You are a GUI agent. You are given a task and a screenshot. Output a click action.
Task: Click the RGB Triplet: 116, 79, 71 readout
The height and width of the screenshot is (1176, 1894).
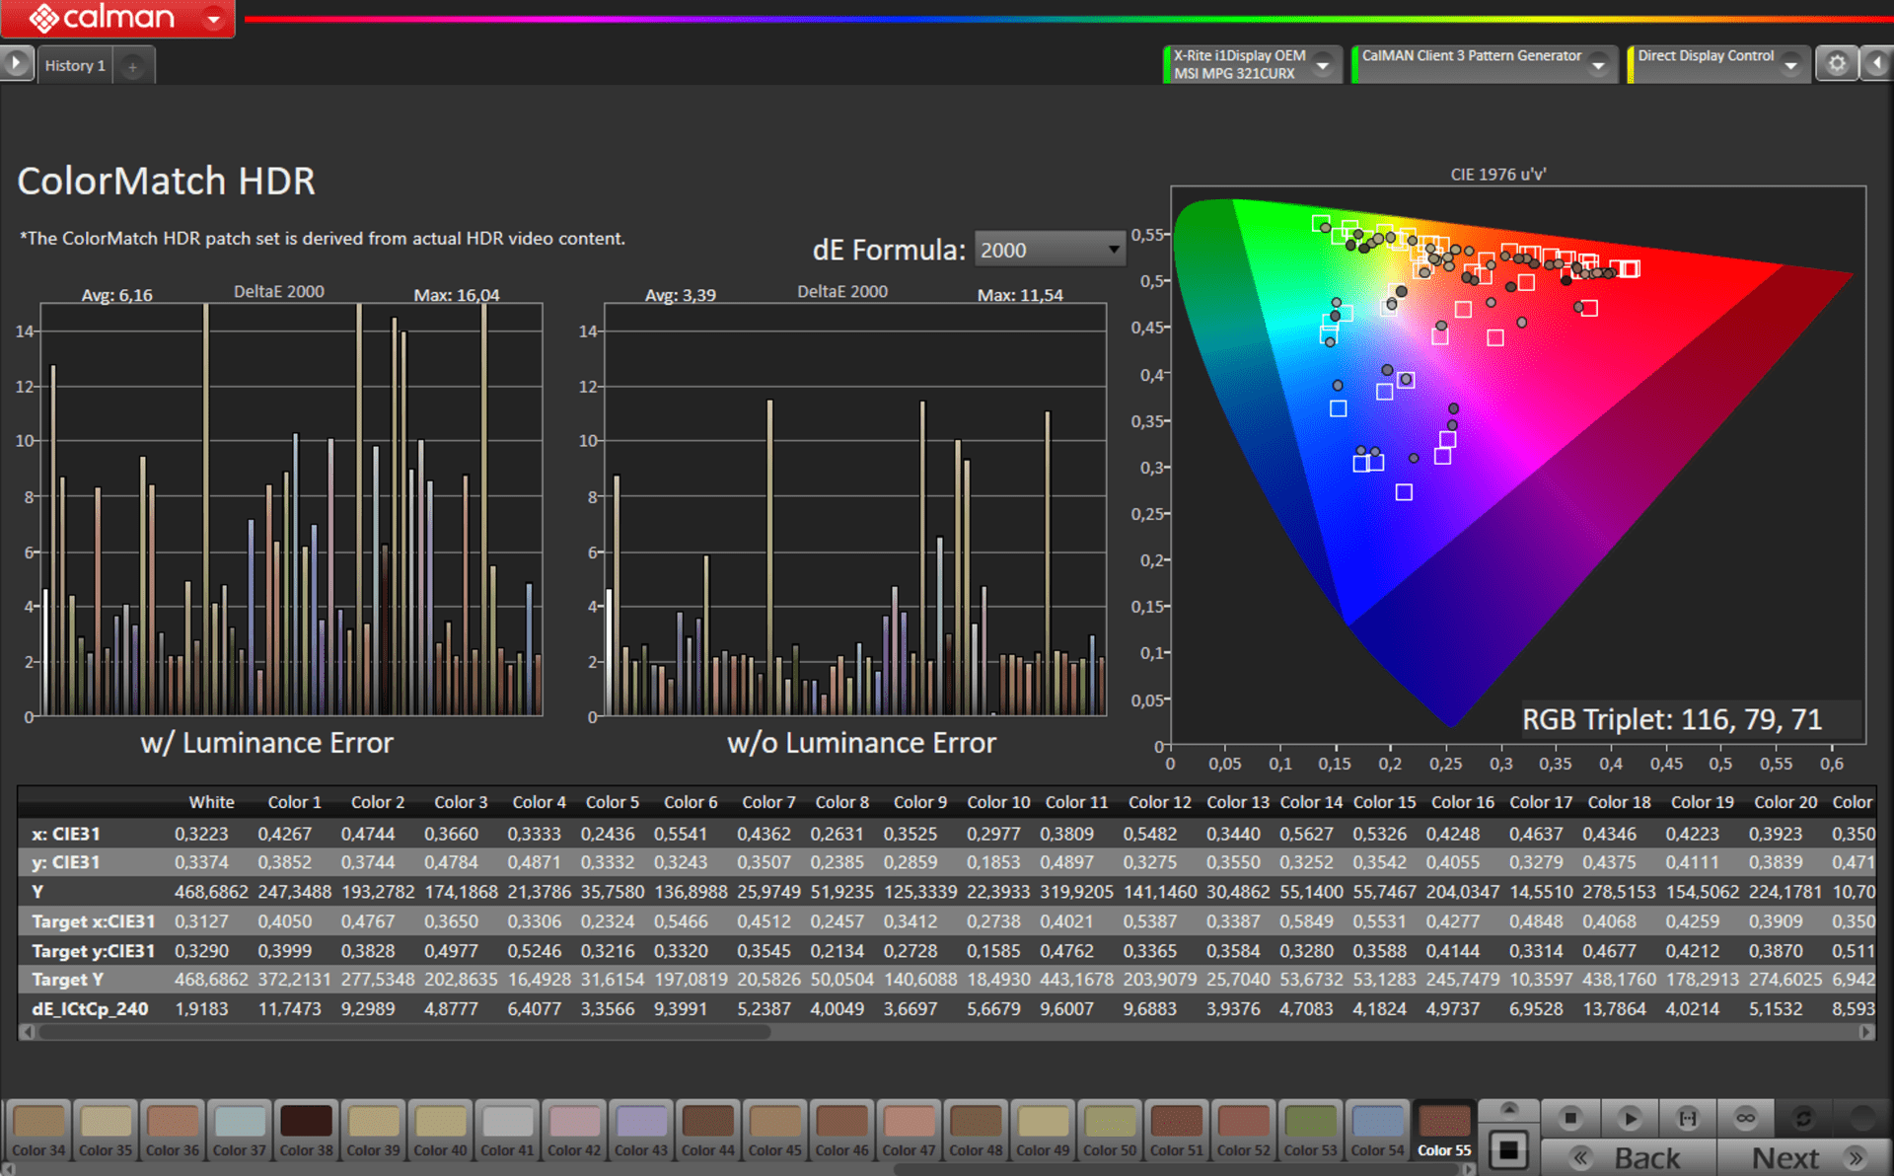(x=1671, y=720)
